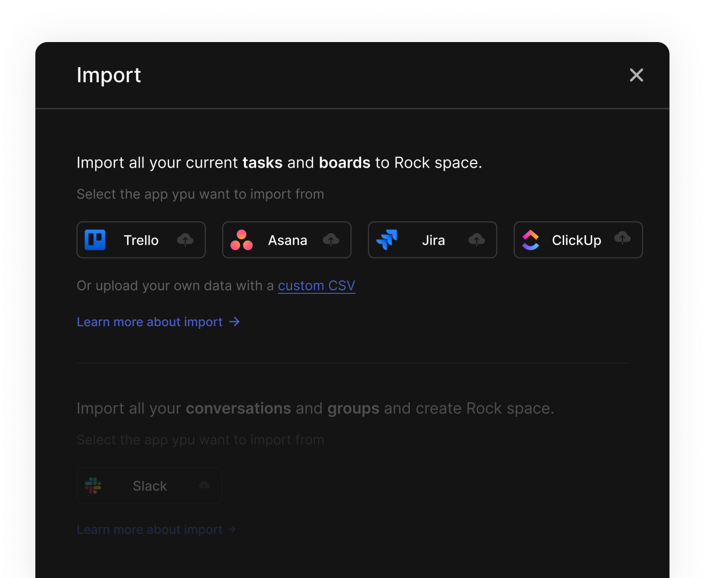
Task: Click the upload cloud icon beside Asana
Action: 331,240
